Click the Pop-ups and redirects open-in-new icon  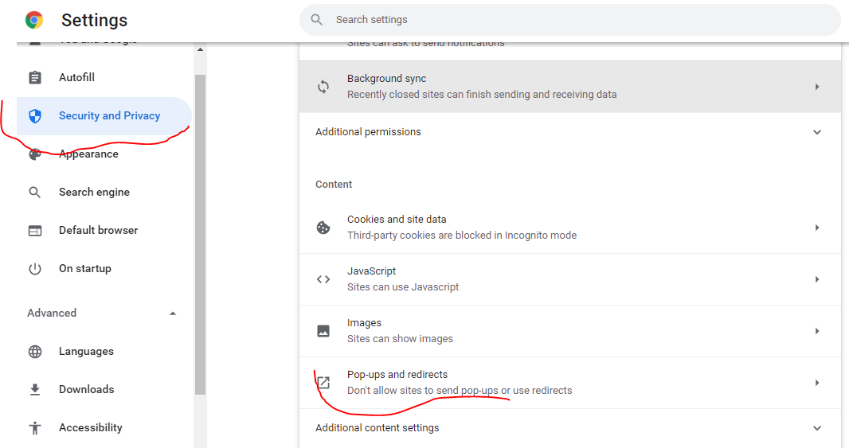[323, 383]
